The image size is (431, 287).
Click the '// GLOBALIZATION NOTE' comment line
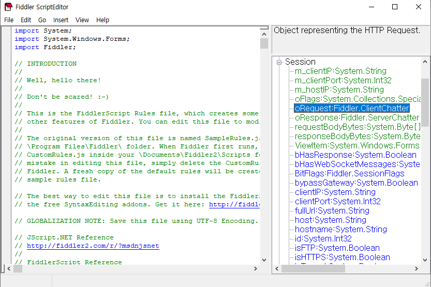tap(137, 221)
